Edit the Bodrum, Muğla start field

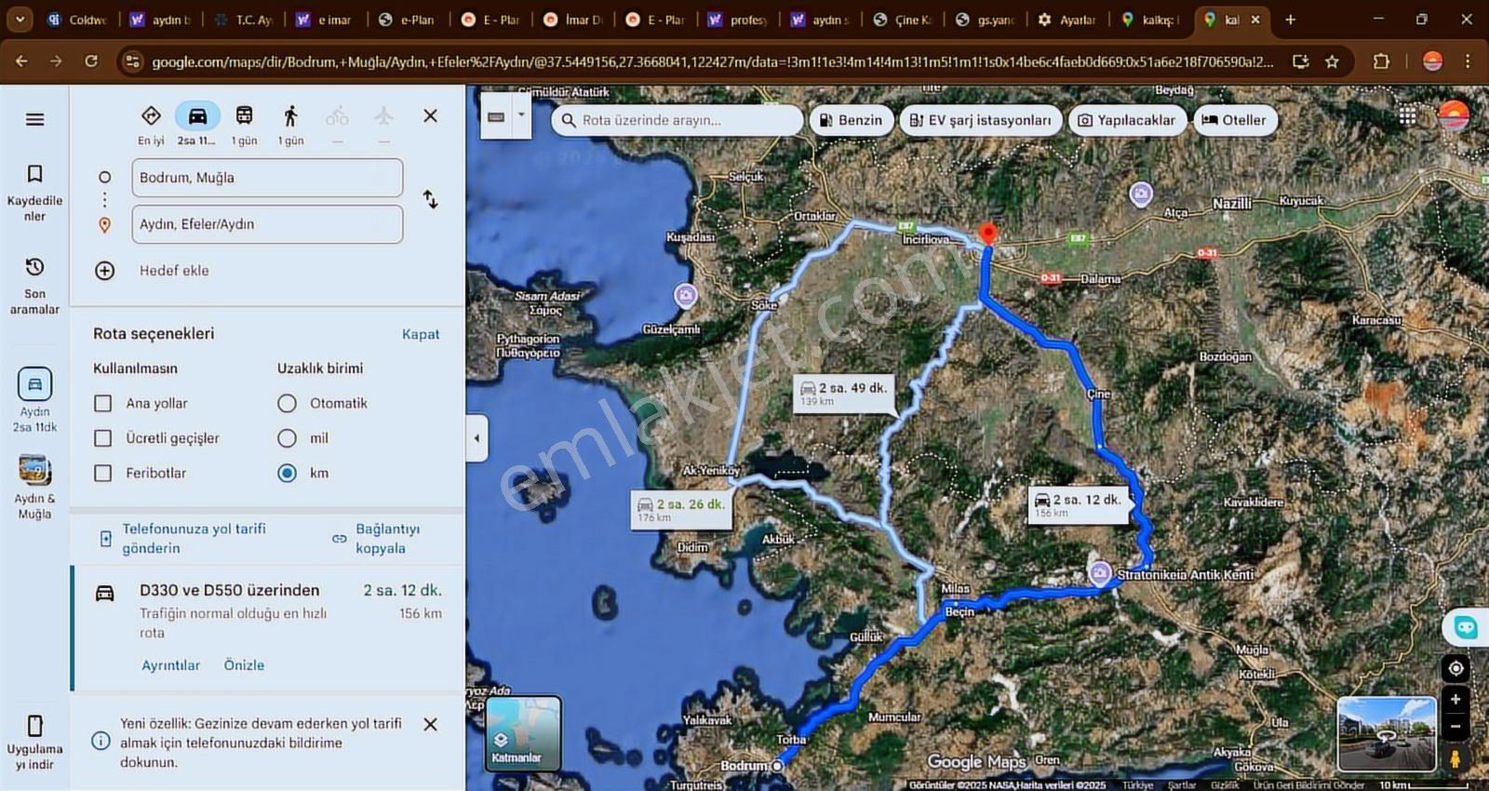(267, 178)
